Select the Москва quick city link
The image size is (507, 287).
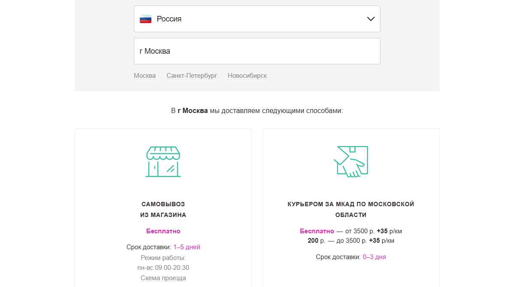point(145,75)
